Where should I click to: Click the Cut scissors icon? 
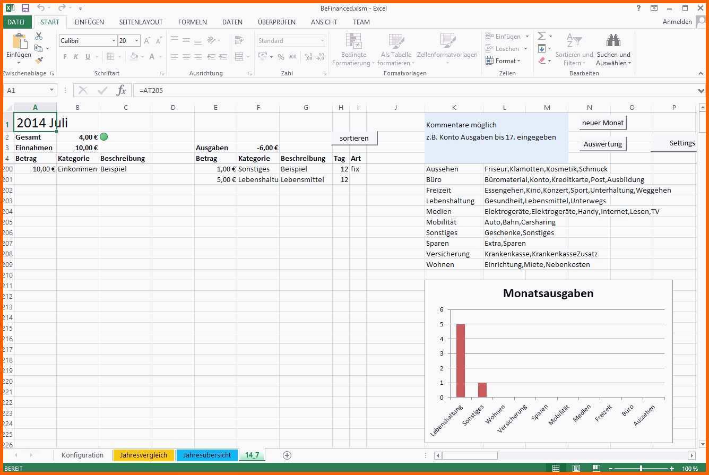[39, 36]
